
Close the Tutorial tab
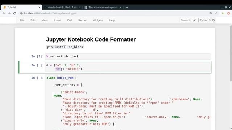[x=40, y=7]
